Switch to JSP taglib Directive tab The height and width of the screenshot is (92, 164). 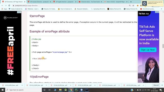(65, 2)
